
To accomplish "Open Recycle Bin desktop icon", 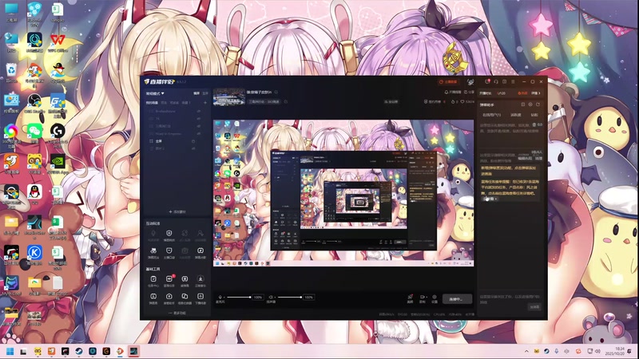I will point(11,73).
